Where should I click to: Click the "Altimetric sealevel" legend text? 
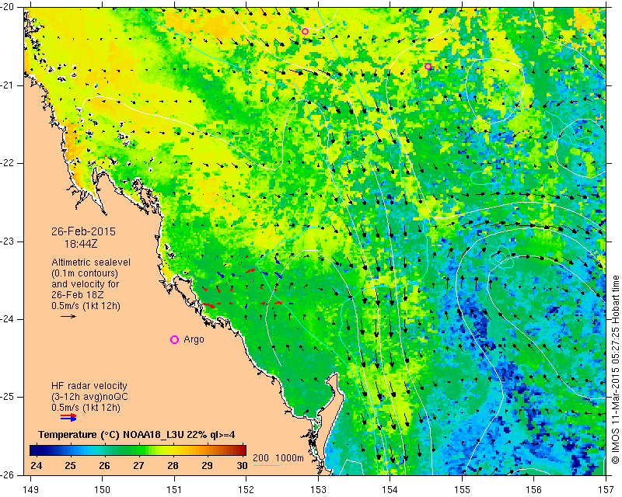[91, 262]
